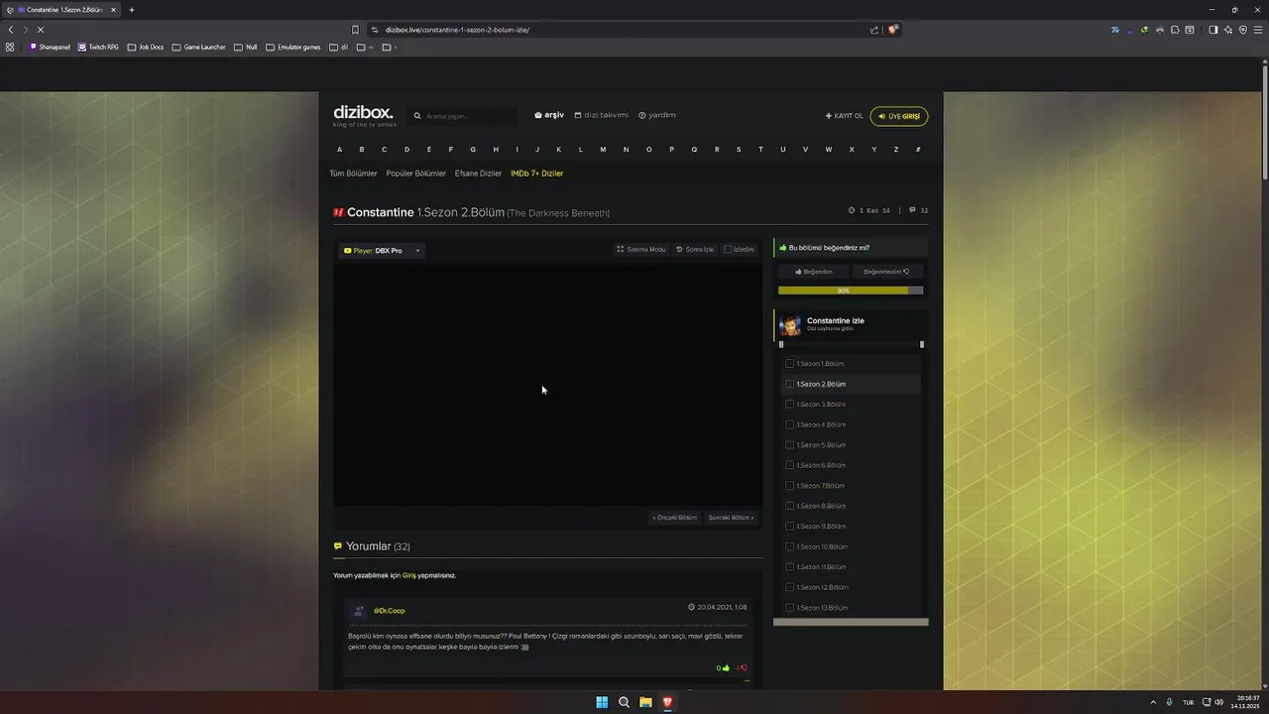Downvote Dr.Coop's comment
Image resolution: width=1269 pixels, height=714 pixels.
(x=743, y=667)
